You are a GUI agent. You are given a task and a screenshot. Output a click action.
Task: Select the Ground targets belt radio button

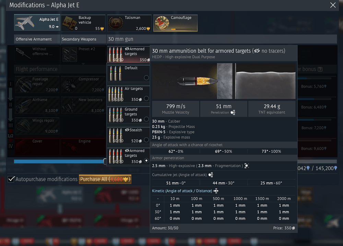(146, 119)
